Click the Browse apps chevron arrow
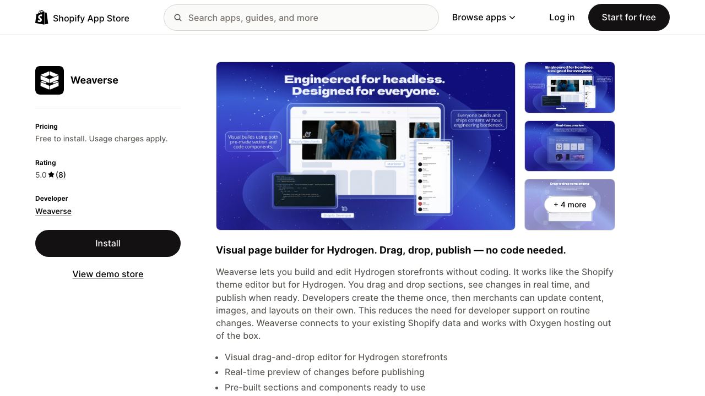This screenshot has height=396, width=705. pos(512,18)
